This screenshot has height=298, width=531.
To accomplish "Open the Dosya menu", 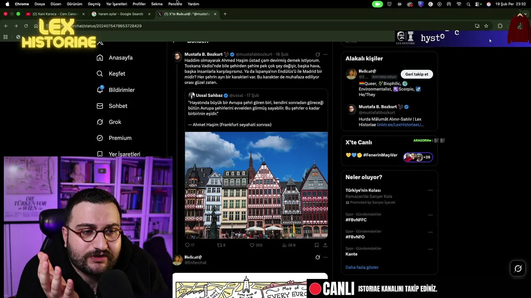I will [39, 4].
